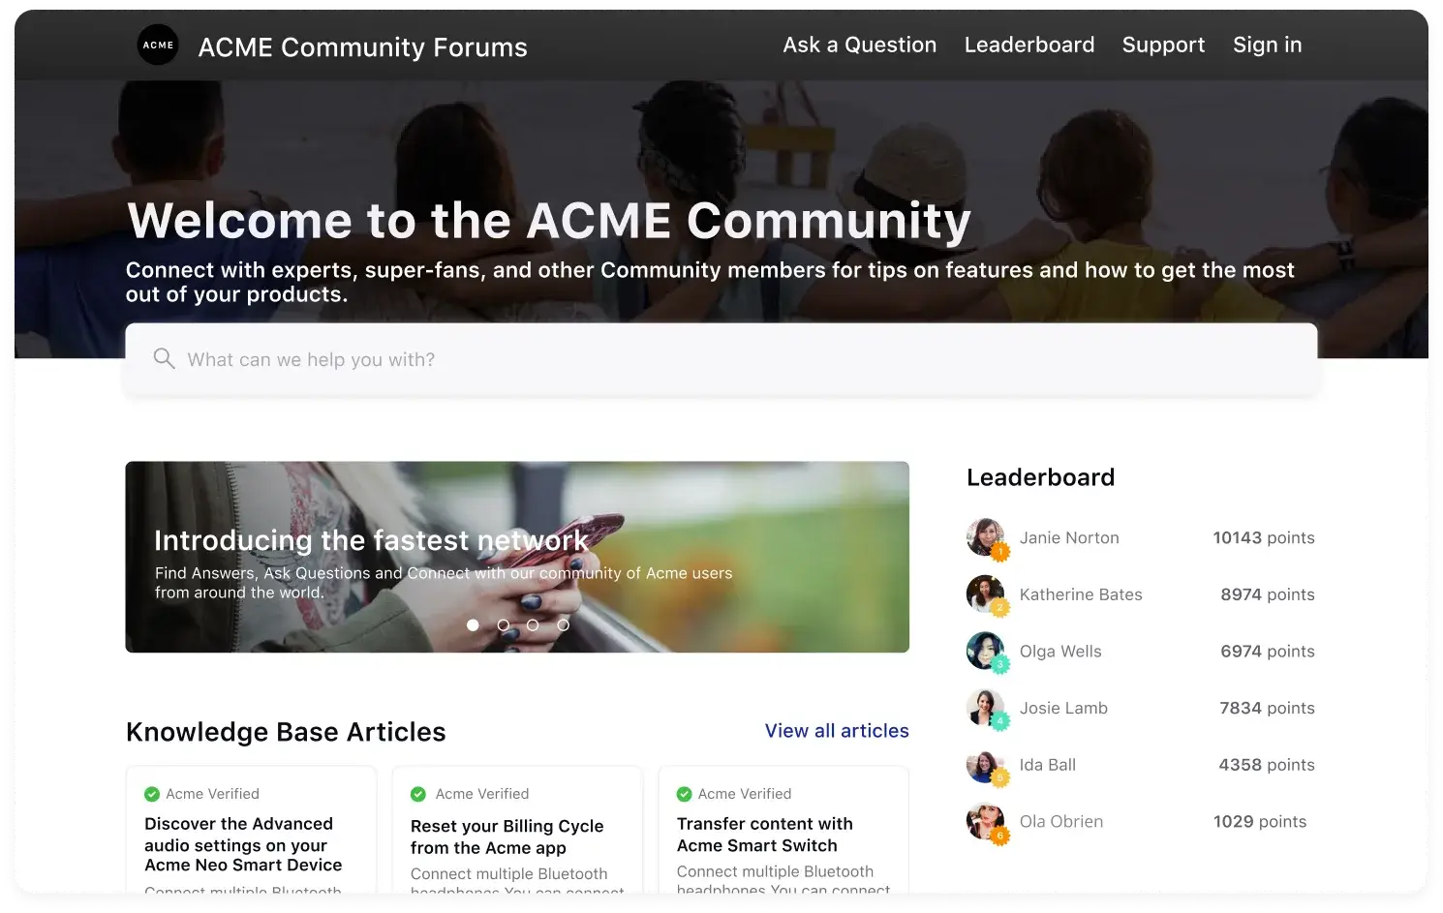1443x913 pixels.
Task: Open Transfer content with Acme Smart Switch article
Action: [x=764, y=835]
